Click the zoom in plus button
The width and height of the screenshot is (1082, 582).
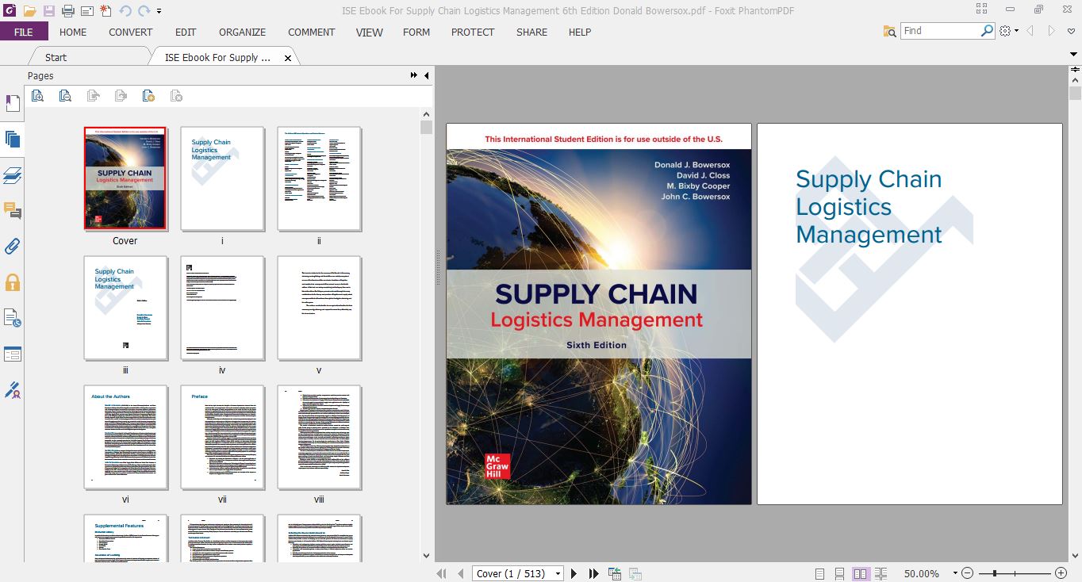1061,573
